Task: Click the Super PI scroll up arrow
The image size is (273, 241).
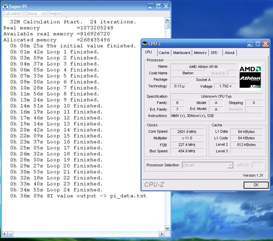Action: click(x=167, y=20)
